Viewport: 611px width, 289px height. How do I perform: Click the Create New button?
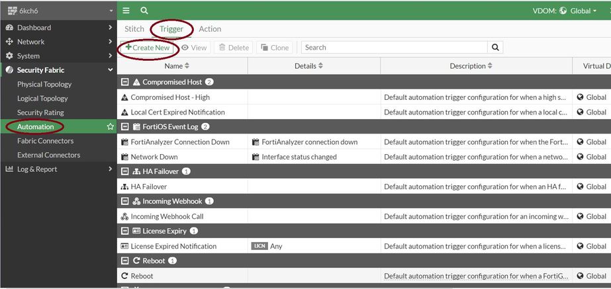tap(148, 48)
